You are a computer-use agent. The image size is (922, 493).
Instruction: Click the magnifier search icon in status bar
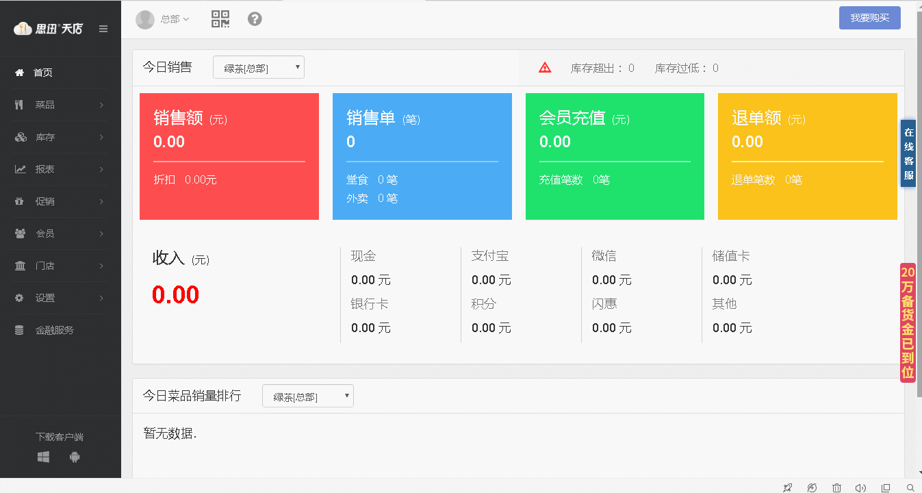pos(910,488)
